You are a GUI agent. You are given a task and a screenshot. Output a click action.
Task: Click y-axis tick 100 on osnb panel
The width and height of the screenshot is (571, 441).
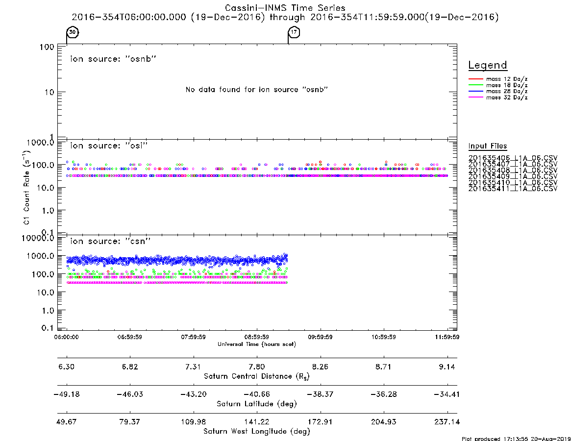coord(47,47)
